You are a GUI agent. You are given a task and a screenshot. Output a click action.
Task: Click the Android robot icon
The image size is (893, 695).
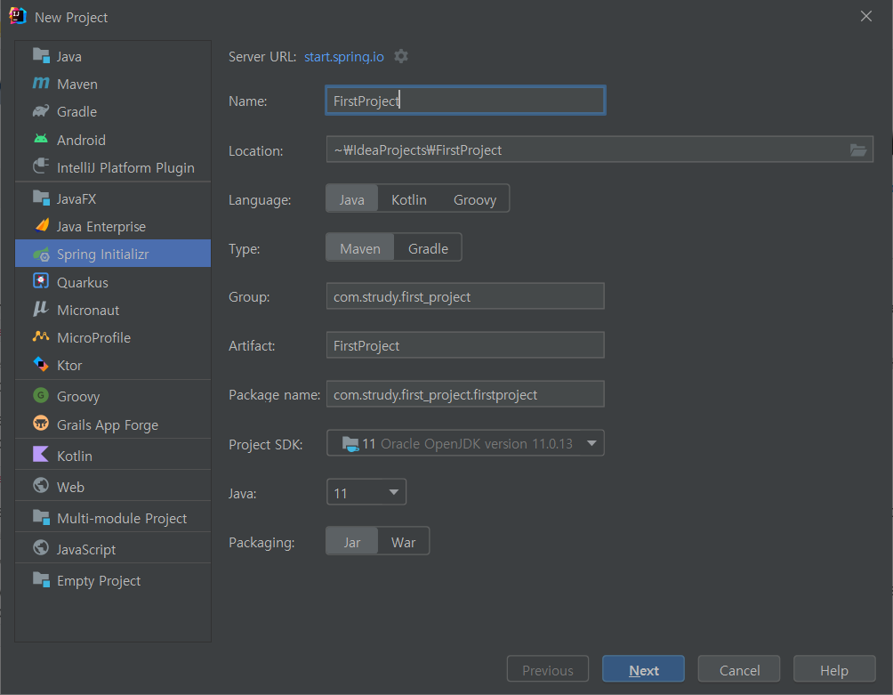[41, 139]
